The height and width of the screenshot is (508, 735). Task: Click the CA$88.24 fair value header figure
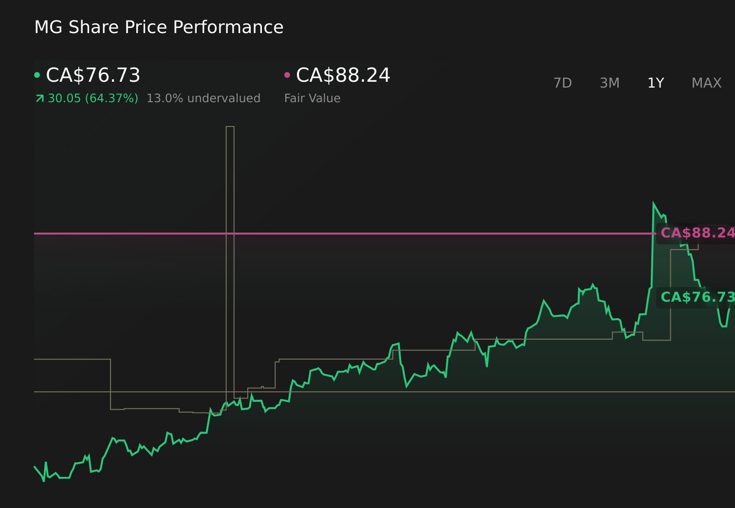(343, 75)
